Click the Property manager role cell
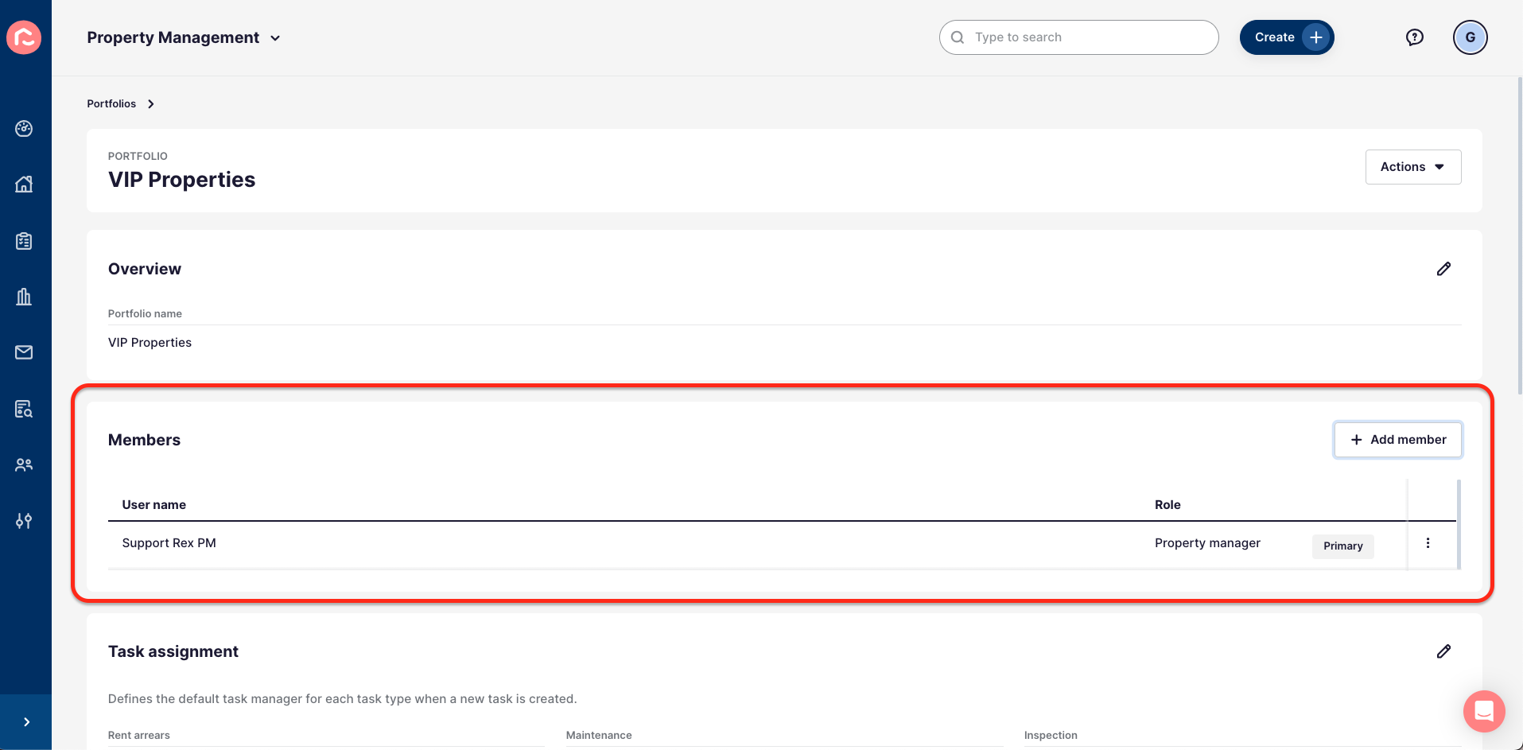The height and width of the screenshot is (750, 1523). click(x=1207, y=543)
